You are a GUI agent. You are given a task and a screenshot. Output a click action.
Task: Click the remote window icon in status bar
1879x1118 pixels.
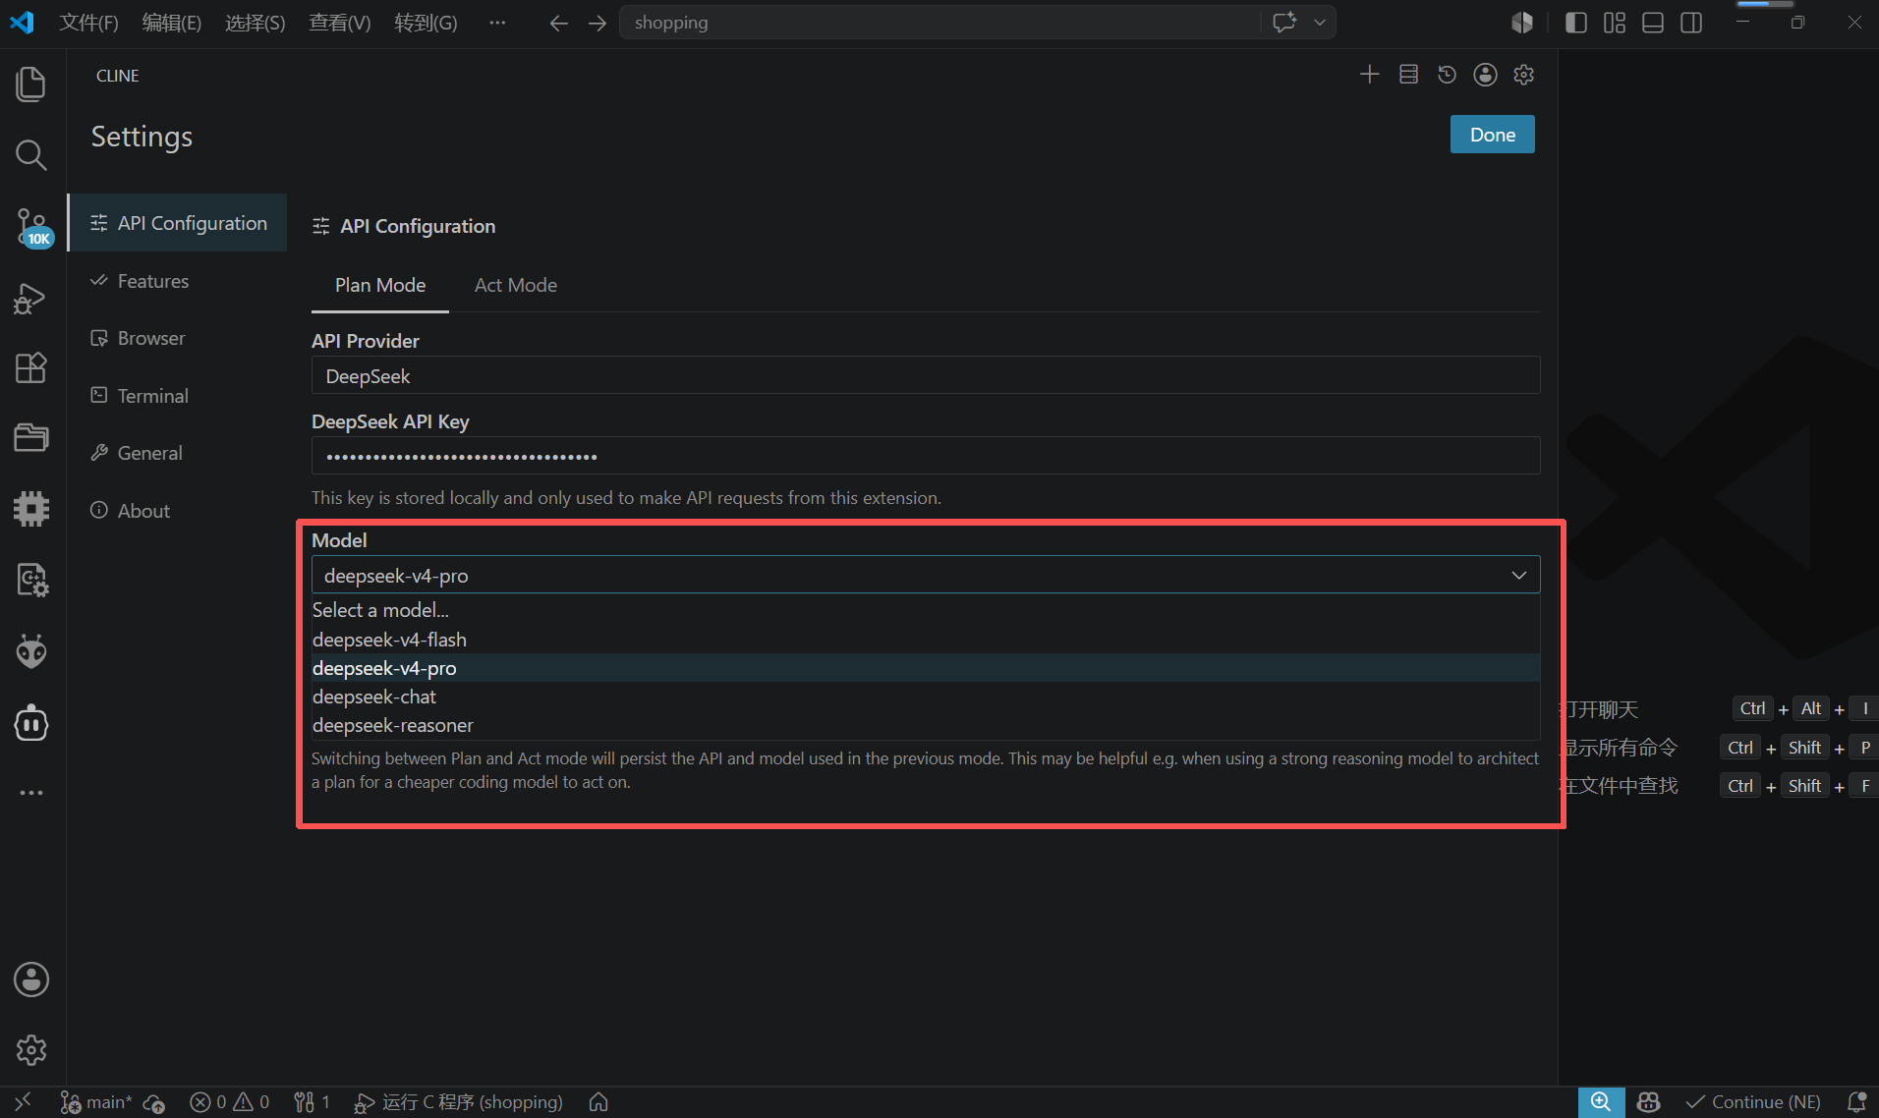[x=24, y=1102]
